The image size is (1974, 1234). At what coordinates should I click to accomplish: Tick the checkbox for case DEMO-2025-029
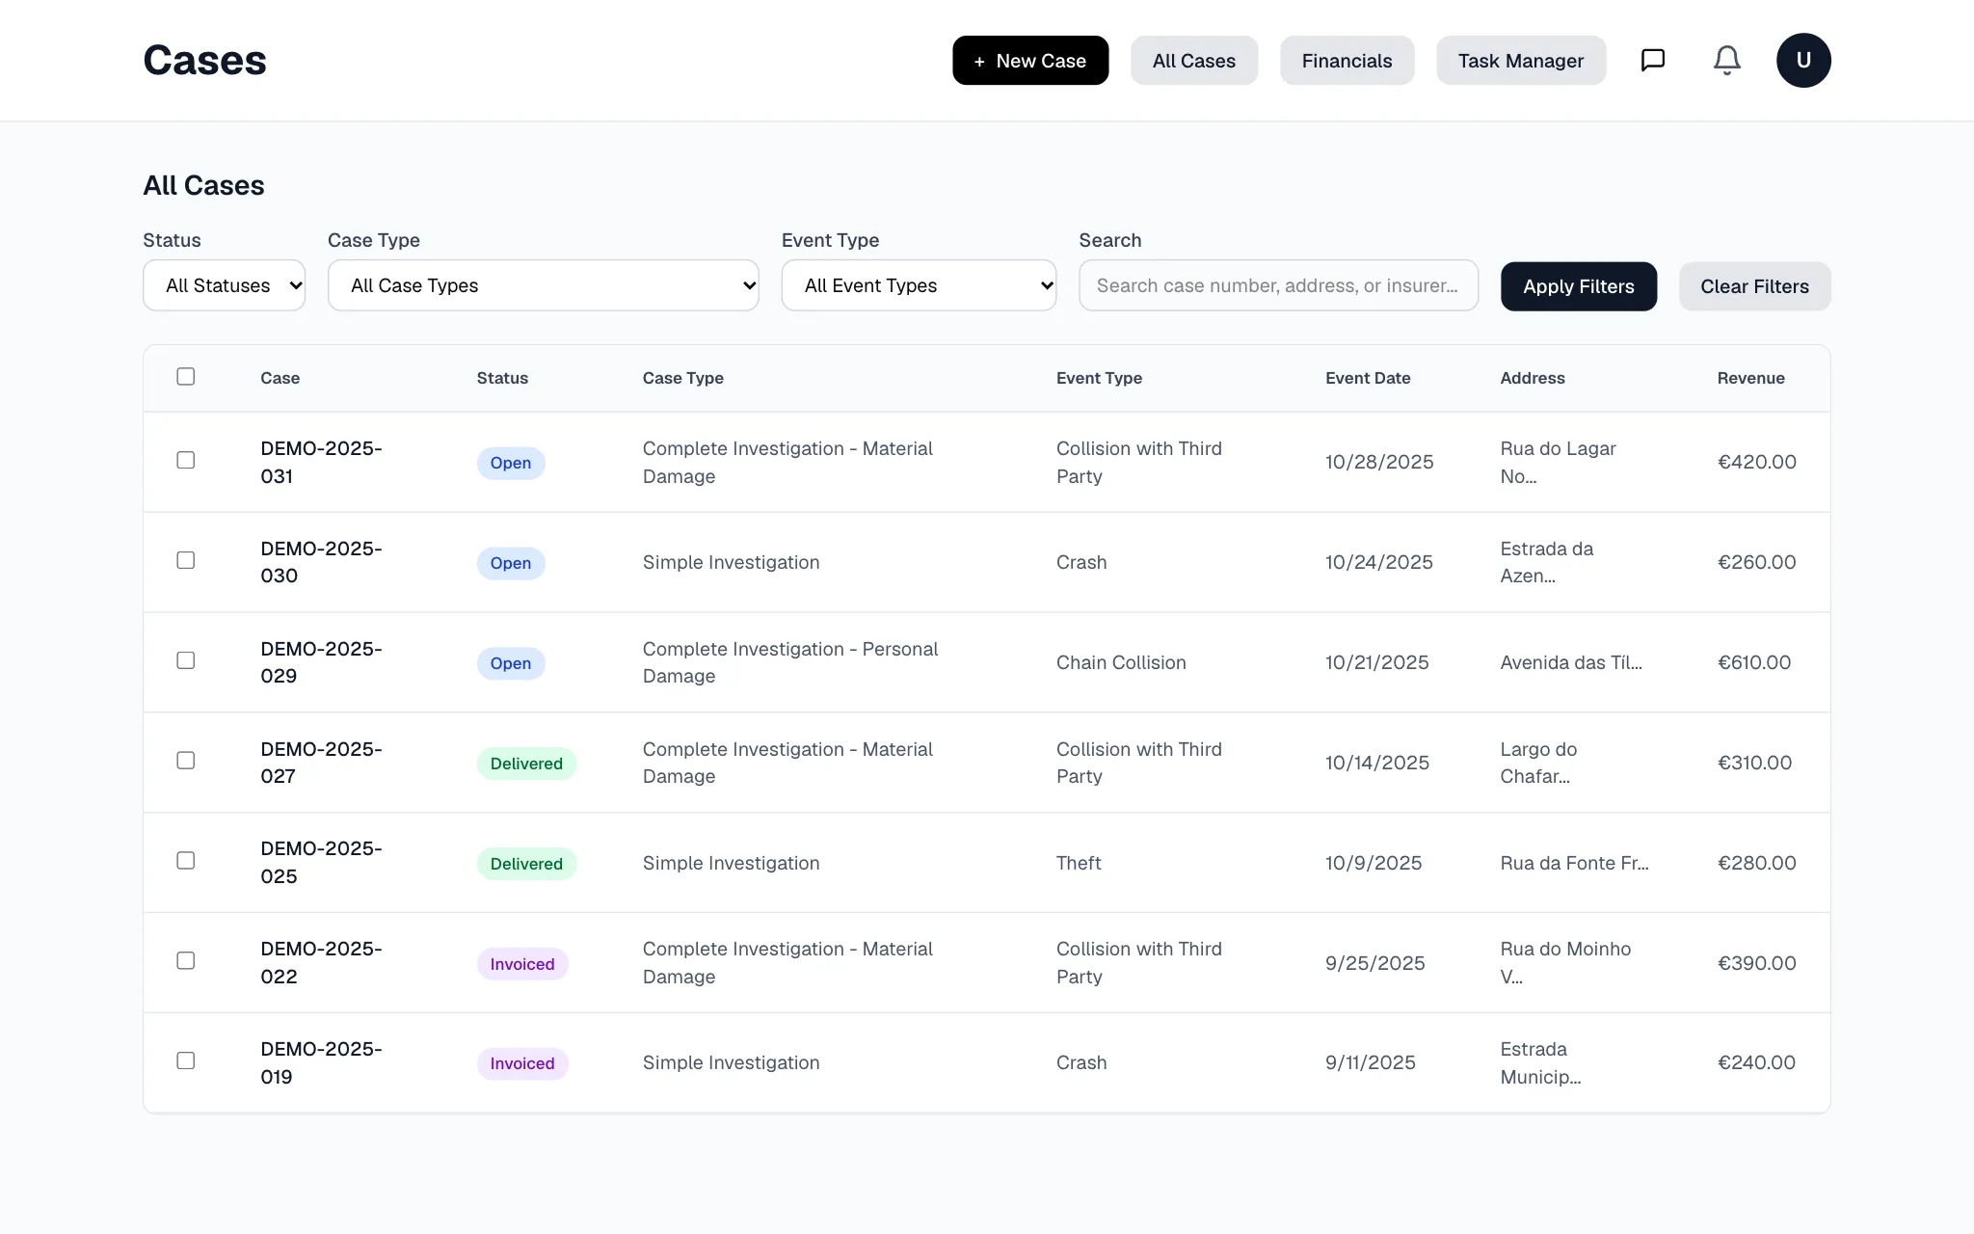click(186, 661)
